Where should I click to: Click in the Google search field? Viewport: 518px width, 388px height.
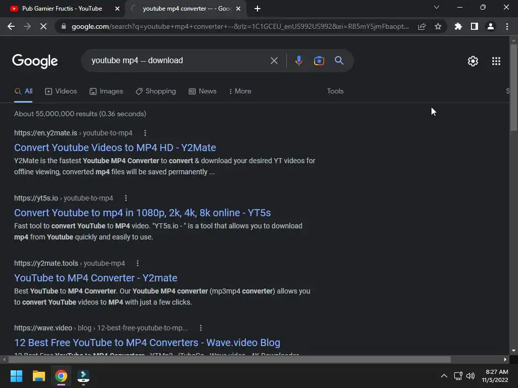179,61
